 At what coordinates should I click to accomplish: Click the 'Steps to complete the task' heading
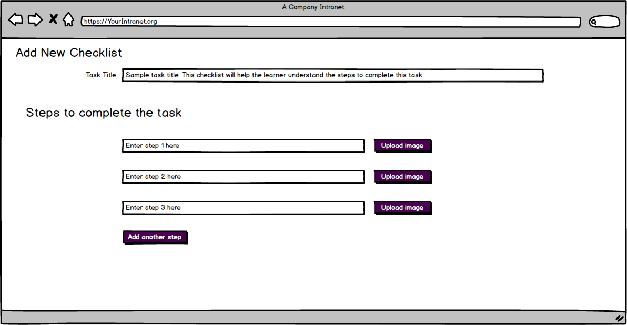(104, 113)
